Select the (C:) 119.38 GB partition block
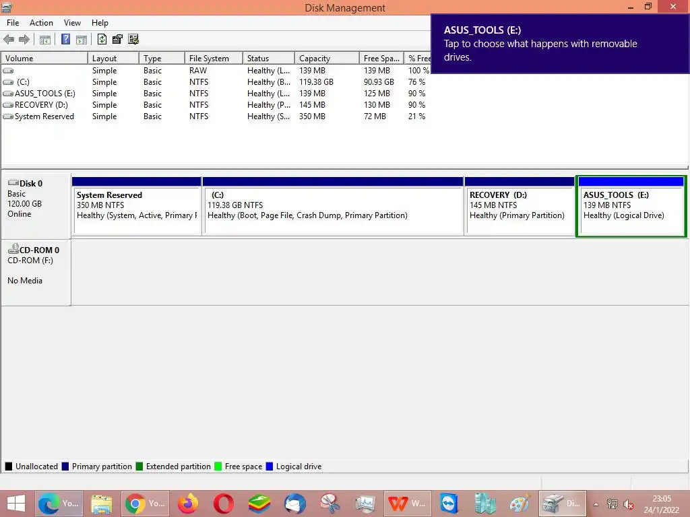 (x=333, y=206)
